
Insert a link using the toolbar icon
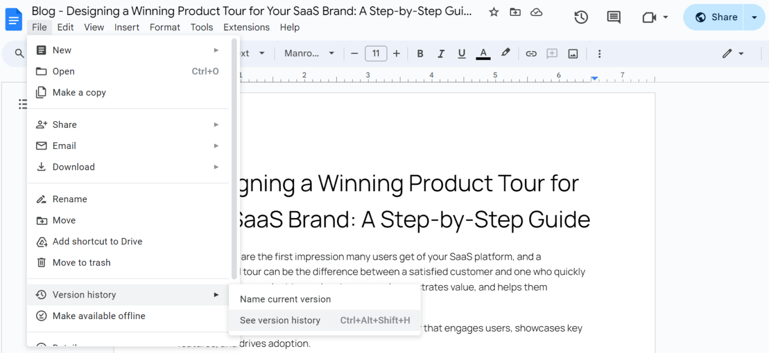pos(531,53)
